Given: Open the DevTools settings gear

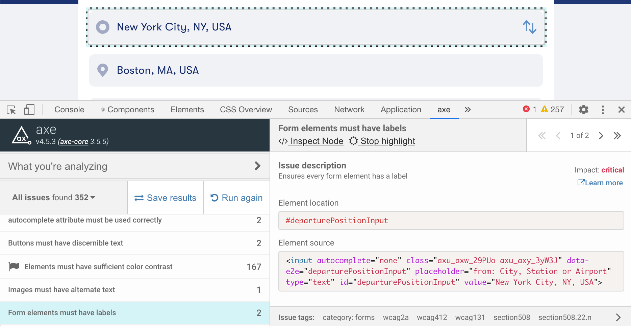Looking at the screenshot, I should pyautogui.click(x=584, y=110).
